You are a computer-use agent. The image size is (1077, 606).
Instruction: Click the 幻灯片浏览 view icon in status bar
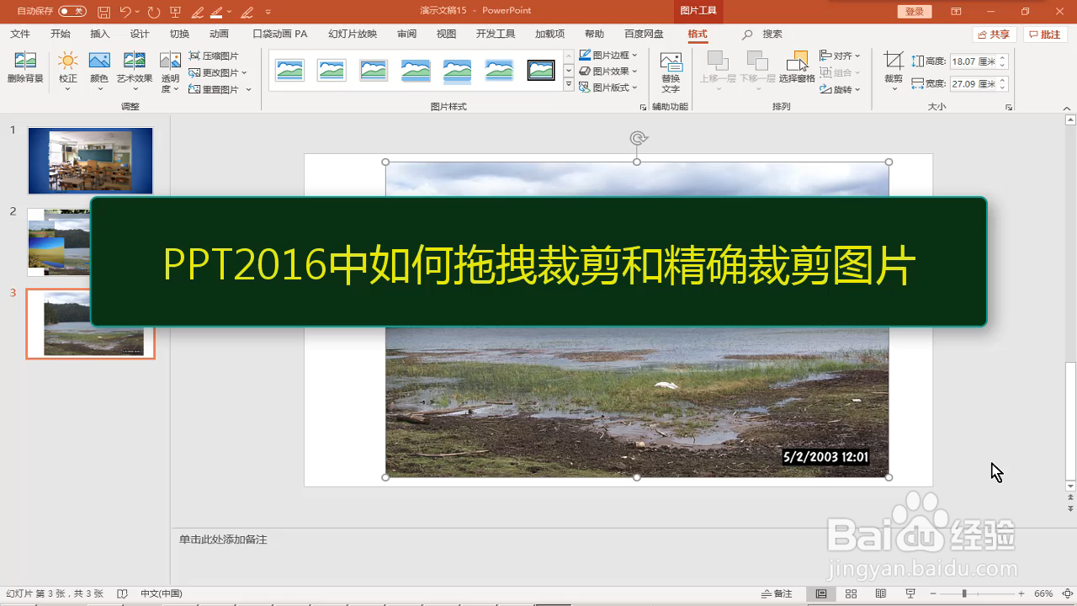[x=850, y=593]
